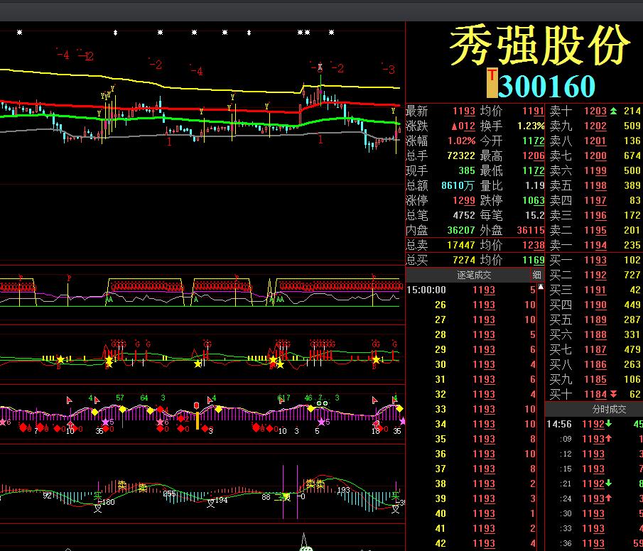Click the stock code 300160
643x551 pixels.
(x=546, y=86)
